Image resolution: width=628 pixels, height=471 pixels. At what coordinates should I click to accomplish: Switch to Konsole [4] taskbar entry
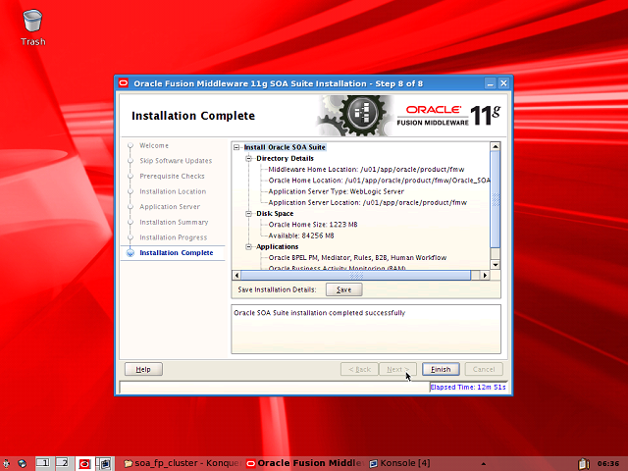pyautogui.click(x=399, y=463)
